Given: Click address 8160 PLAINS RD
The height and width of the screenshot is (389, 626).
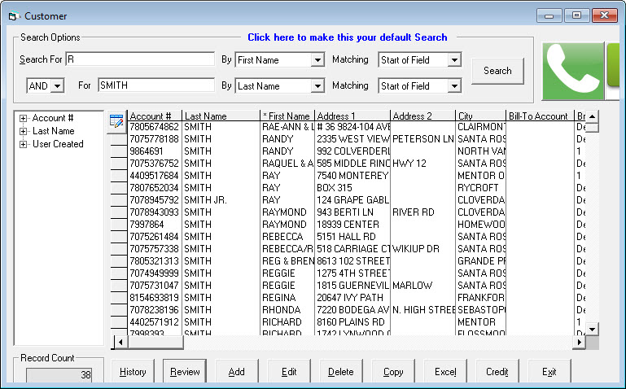Looking at the screenshot, I should [352, 322].
